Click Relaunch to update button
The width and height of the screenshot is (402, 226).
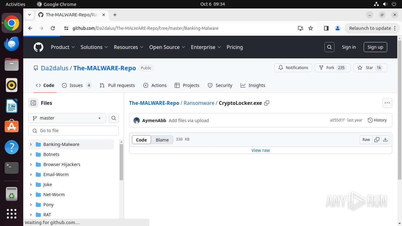coord(370,28)
